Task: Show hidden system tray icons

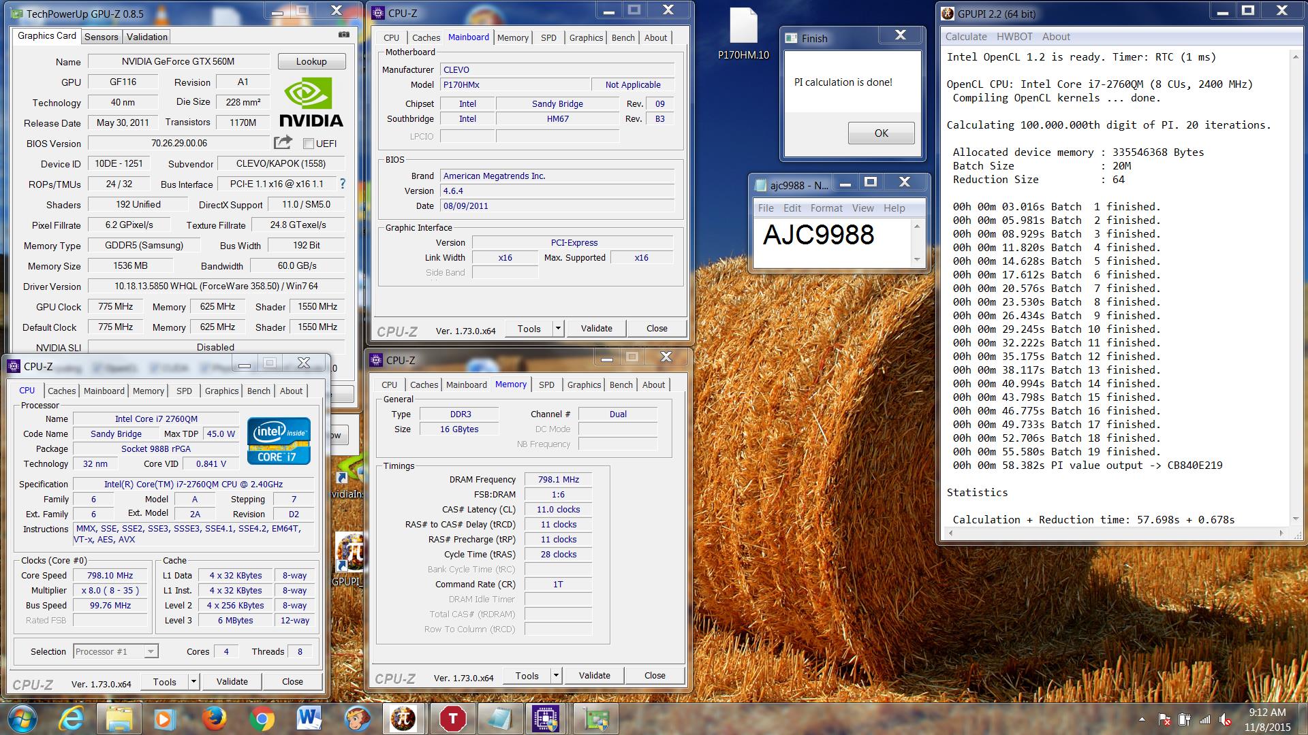Action: (1142, 719)
